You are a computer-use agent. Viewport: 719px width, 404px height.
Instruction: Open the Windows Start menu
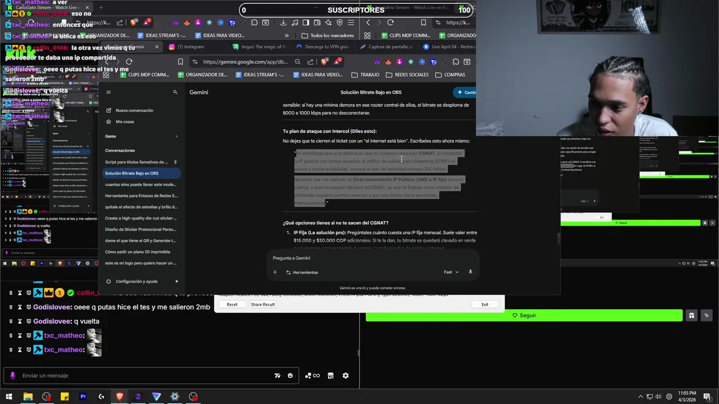pos(9,397)
